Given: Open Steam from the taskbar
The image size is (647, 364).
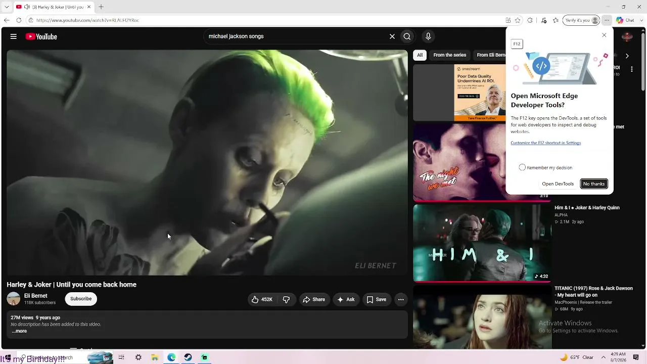Looking at the screenshot, I should click(x=188, y=357).
